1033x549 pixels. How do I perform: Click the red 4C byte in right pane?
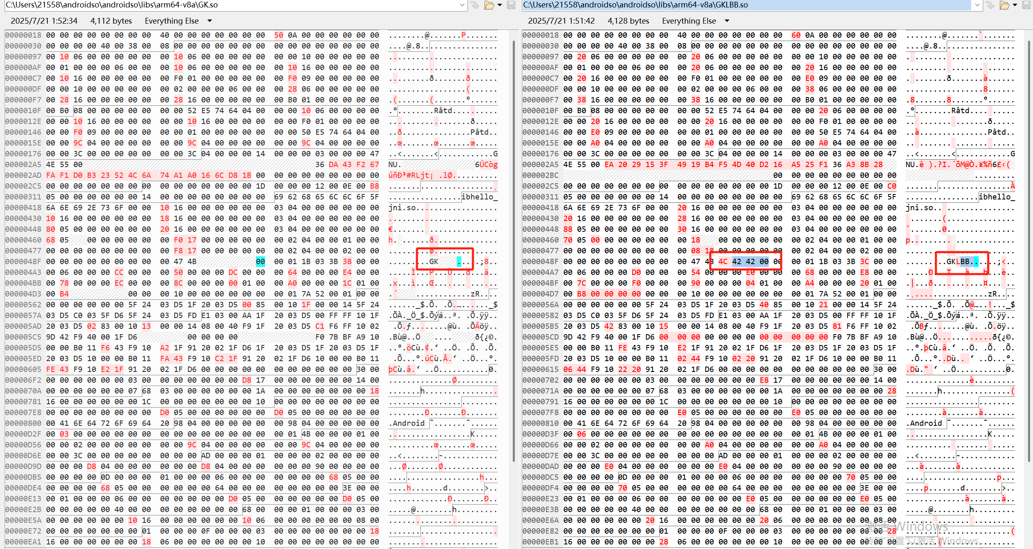click(x=723, y=262)
